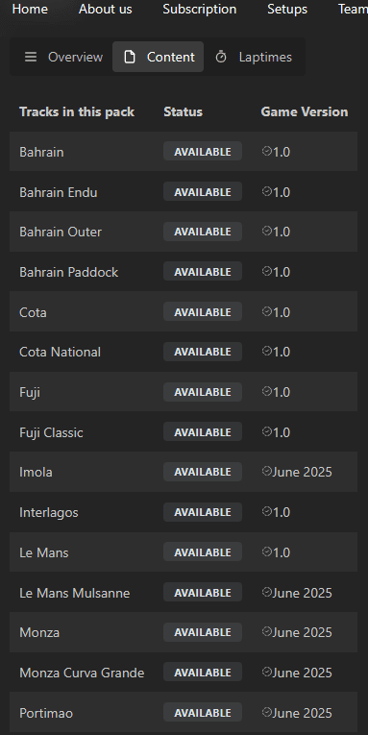Click the Game Version column header
The height and width of the screenshot is (735, 368).
pos(305,111)
